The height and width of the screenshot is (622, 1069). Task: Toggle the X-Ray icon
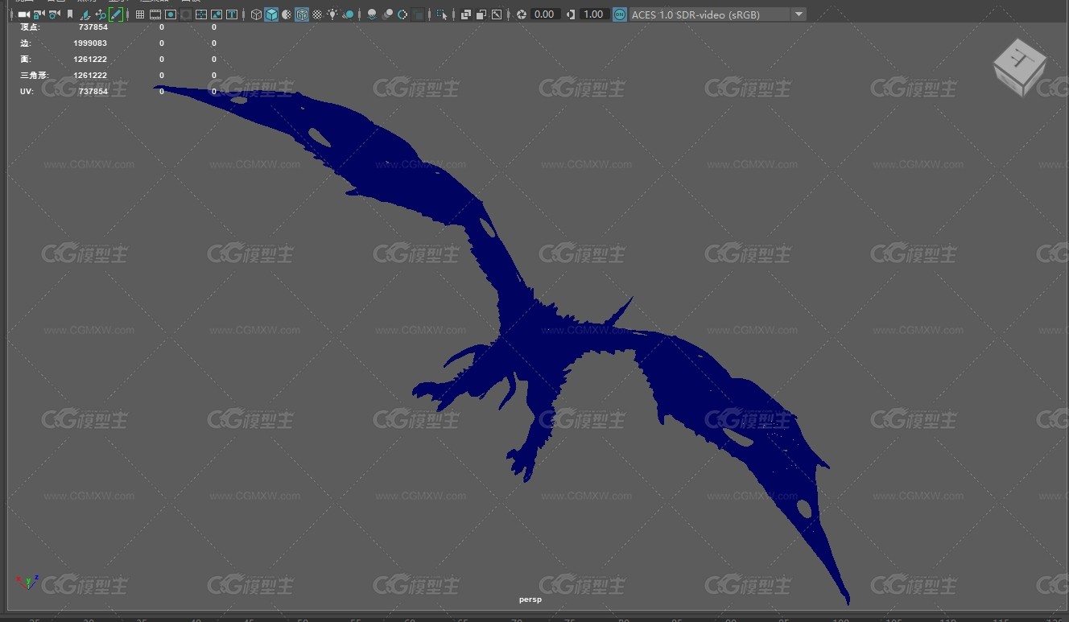466,14
